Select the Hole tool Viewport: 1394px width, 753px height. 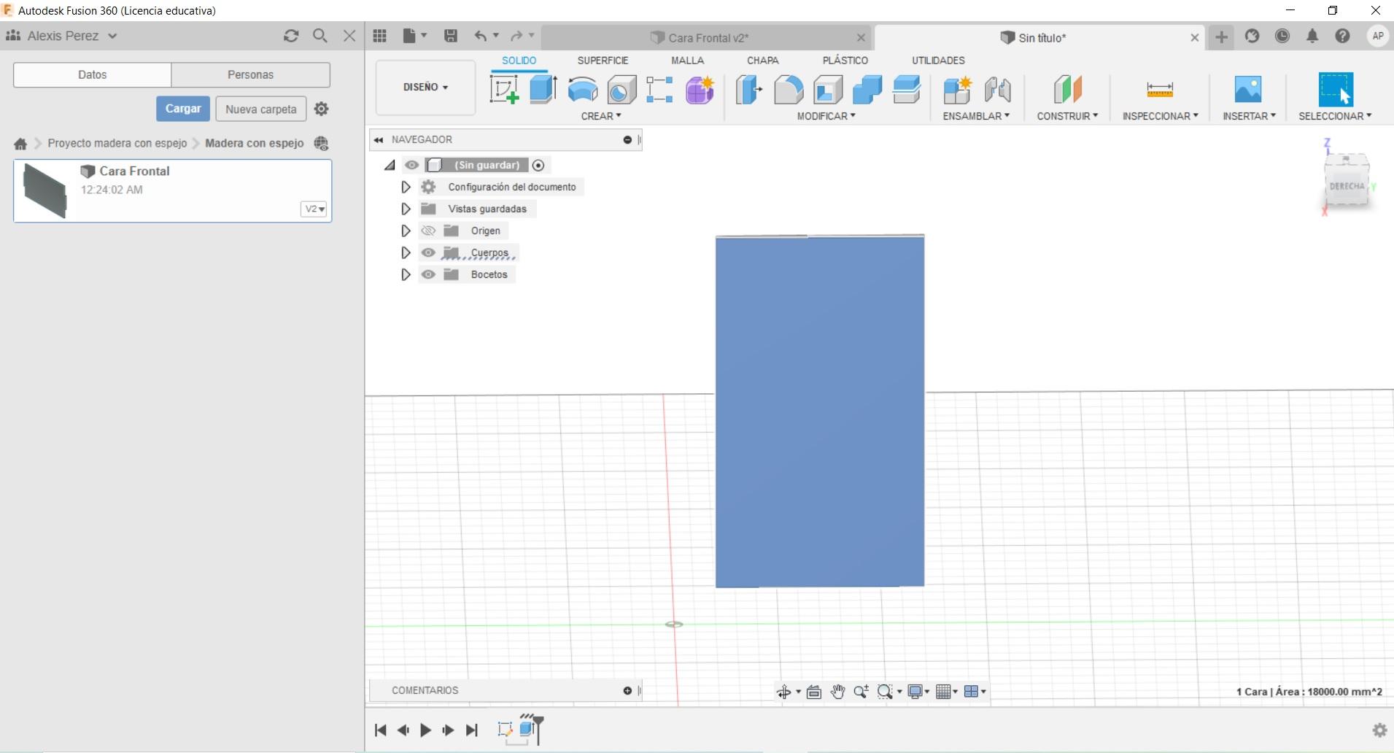tap(622, 90)
